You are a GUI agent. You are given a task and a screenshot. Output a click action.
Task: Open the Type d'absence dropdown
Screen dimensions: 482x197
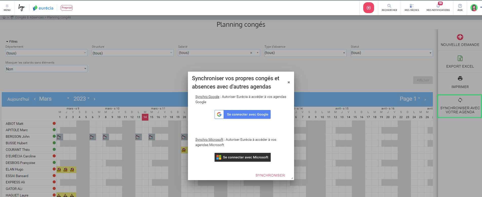point(305,53)
